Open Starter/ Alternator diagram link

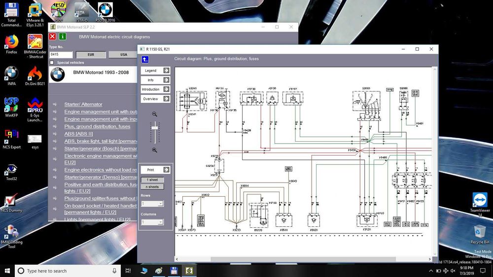[83, 104]
